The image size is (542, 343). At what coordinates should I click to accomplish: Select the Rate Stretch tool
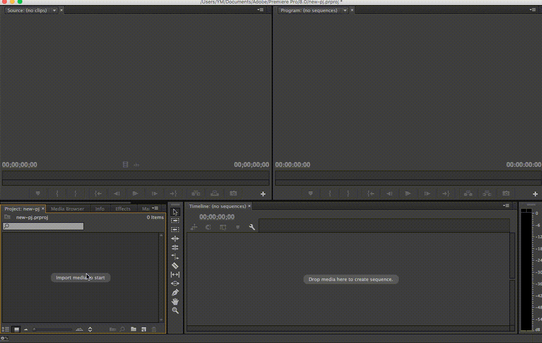click(175, 257)
